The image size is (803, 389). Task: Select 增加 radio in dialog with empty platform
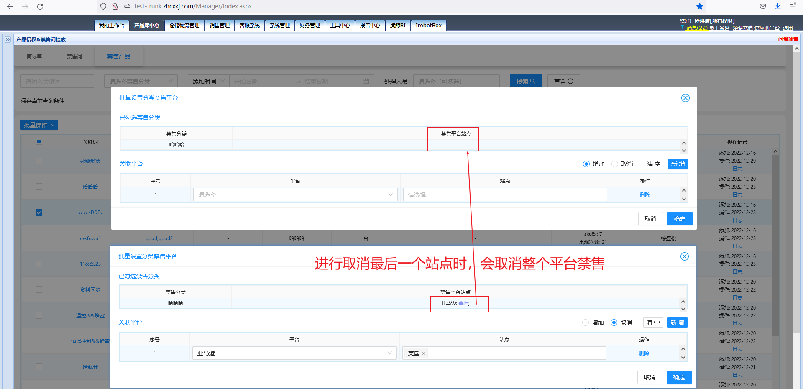586,164
